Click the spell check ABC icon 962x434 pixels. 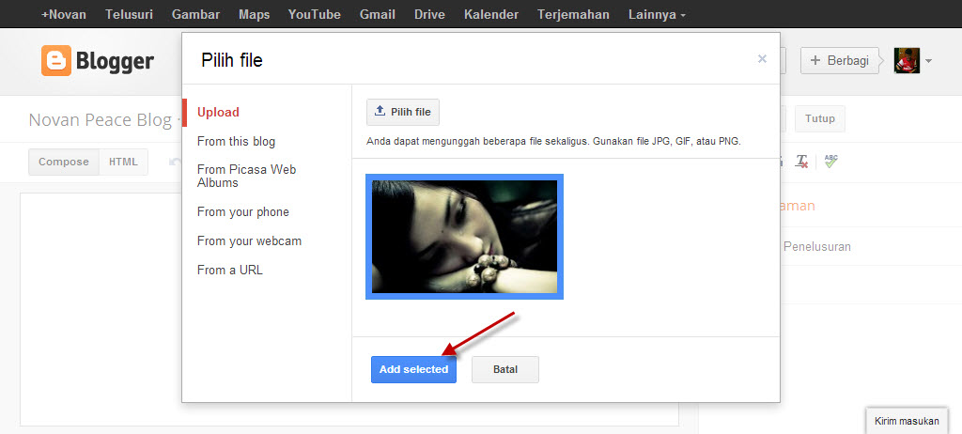pyautogui.click(x=830, y=162)
